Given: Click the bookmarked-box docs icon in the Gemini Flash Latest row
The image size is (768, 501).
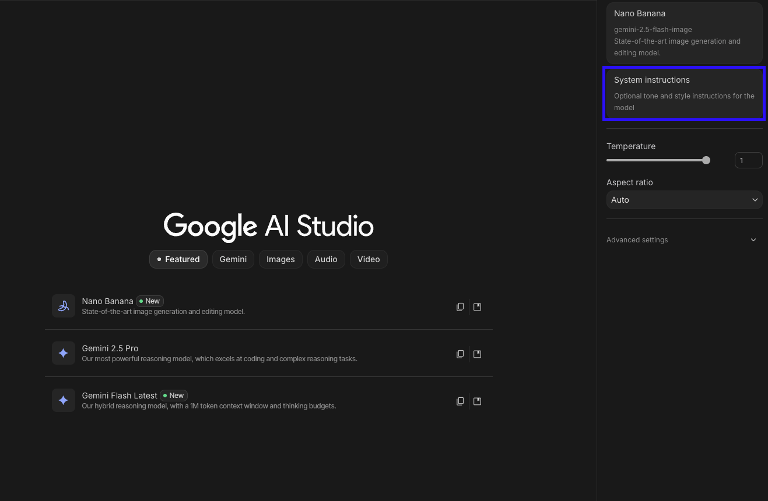Looking at the screenshot, I should coord(478,401).
